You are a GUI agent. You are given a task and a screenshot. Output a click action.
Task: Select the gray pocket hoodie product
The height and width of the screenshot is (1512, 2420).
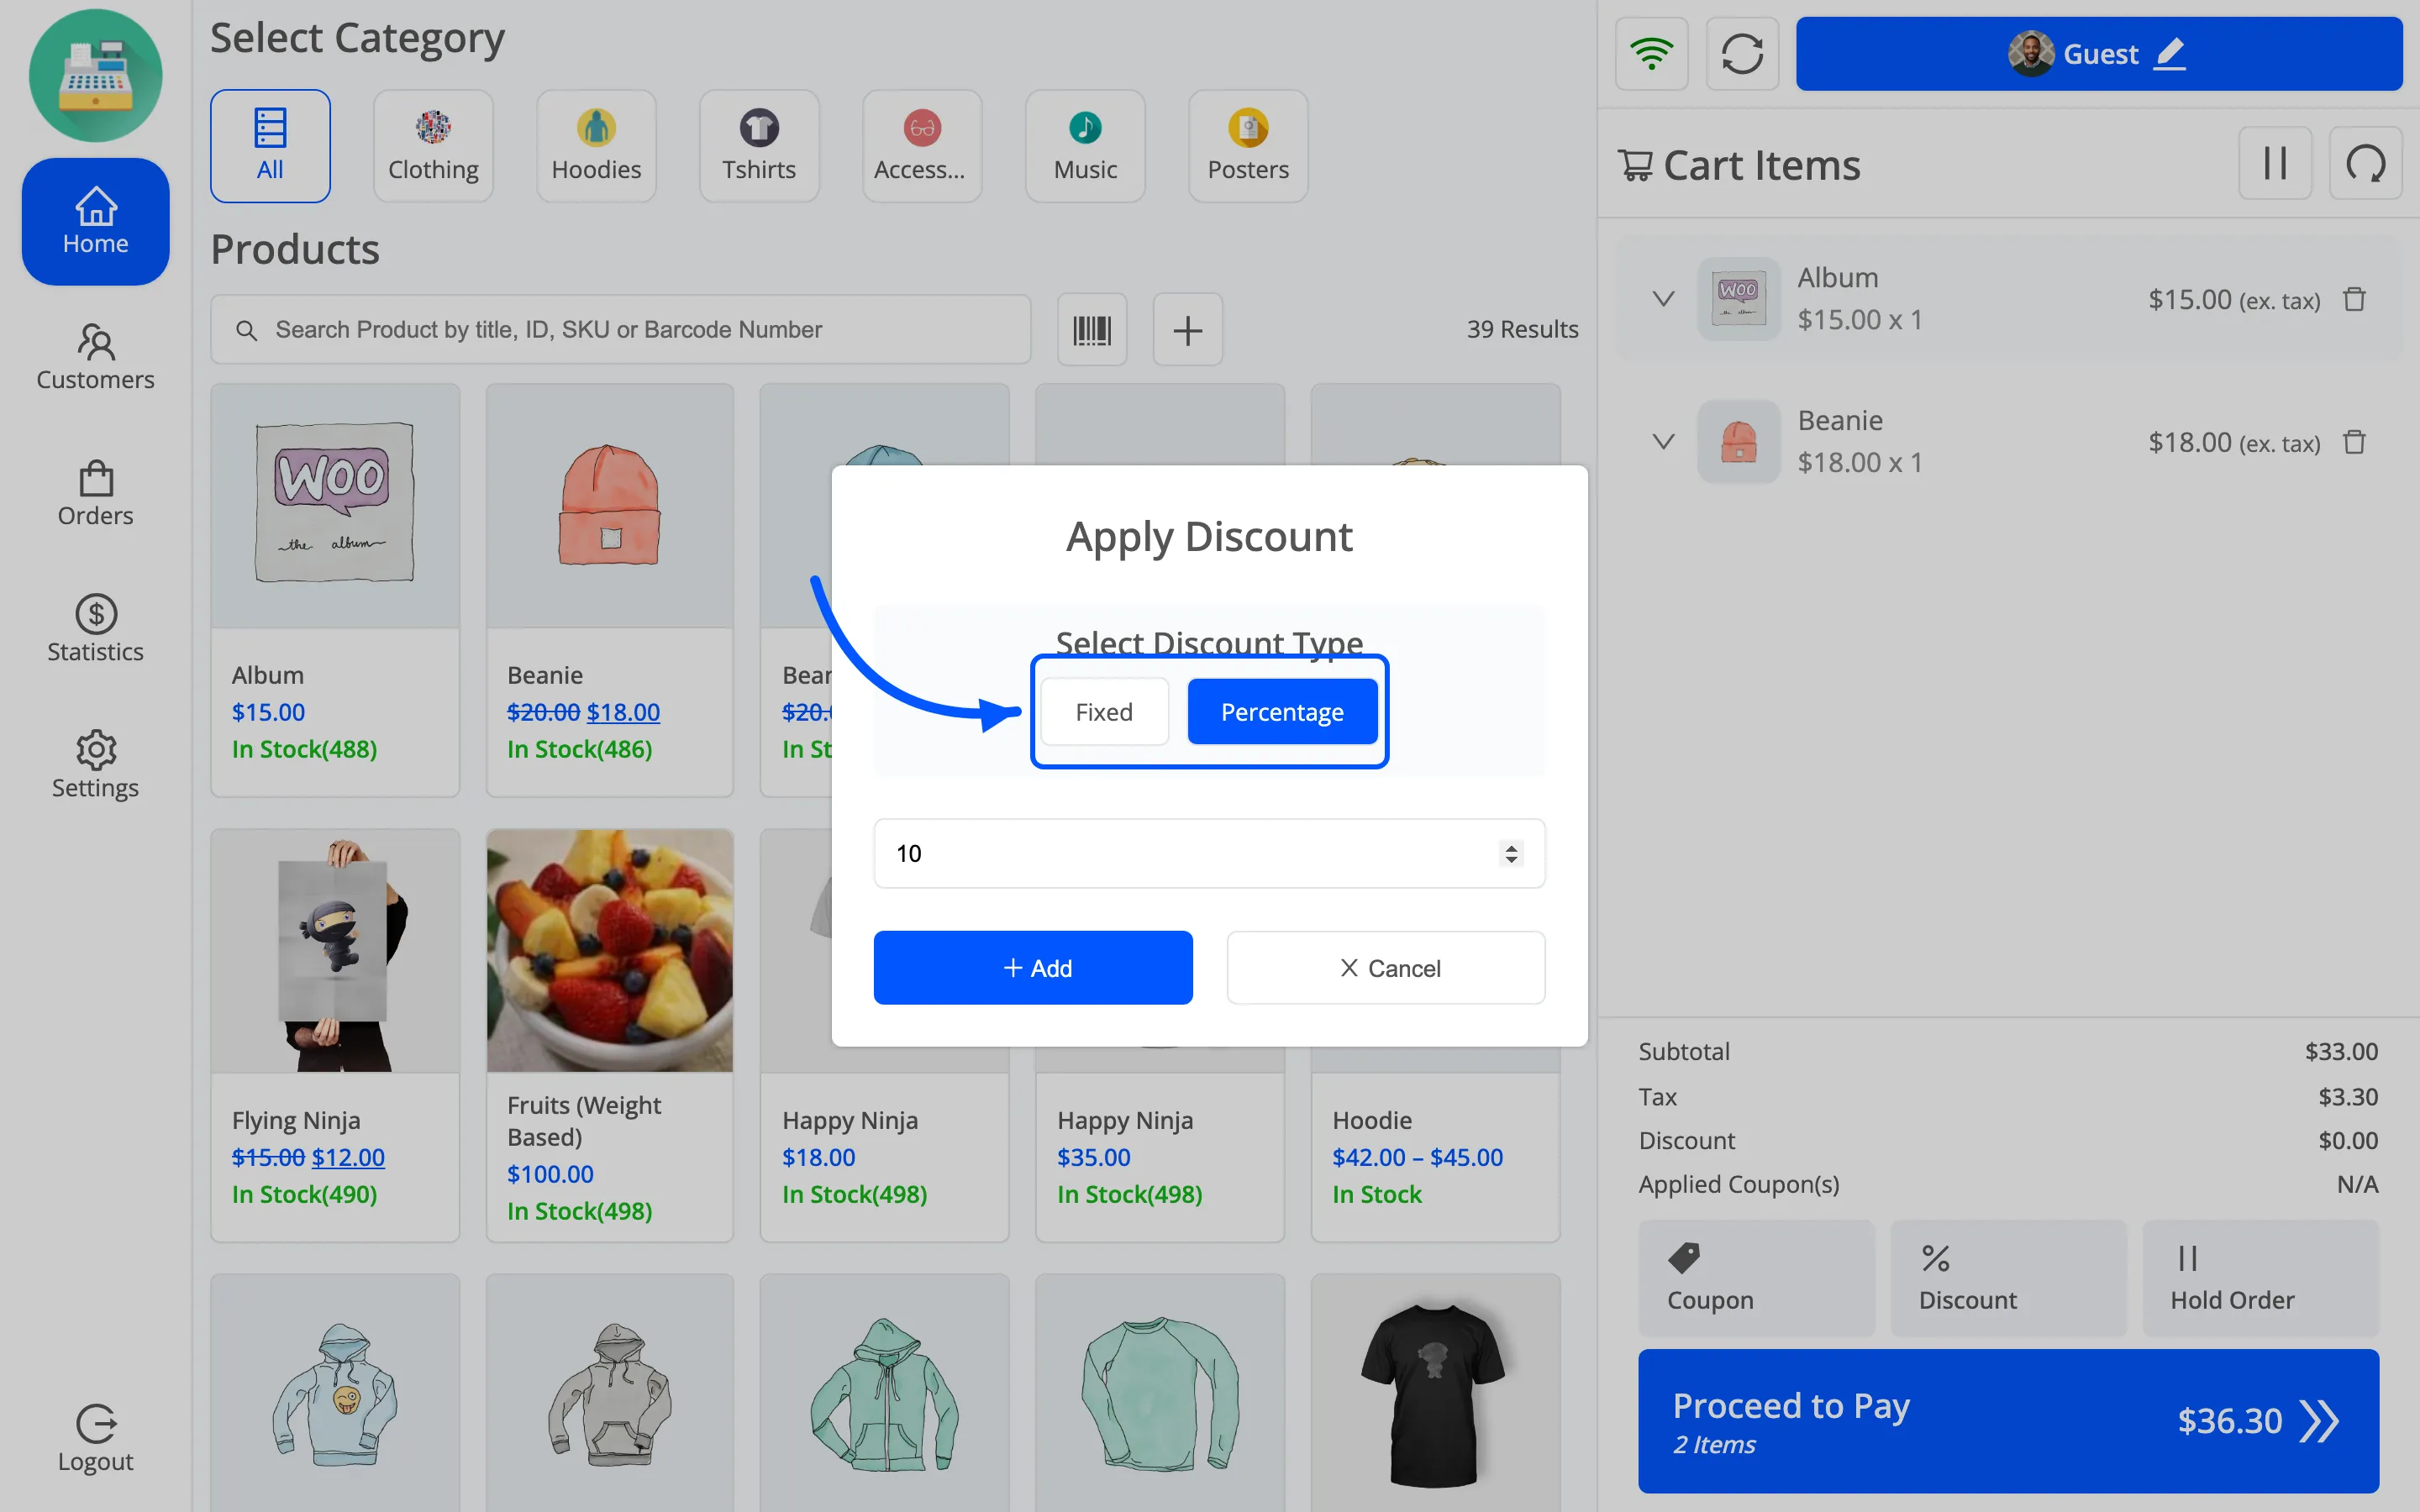coord(610,1393)
